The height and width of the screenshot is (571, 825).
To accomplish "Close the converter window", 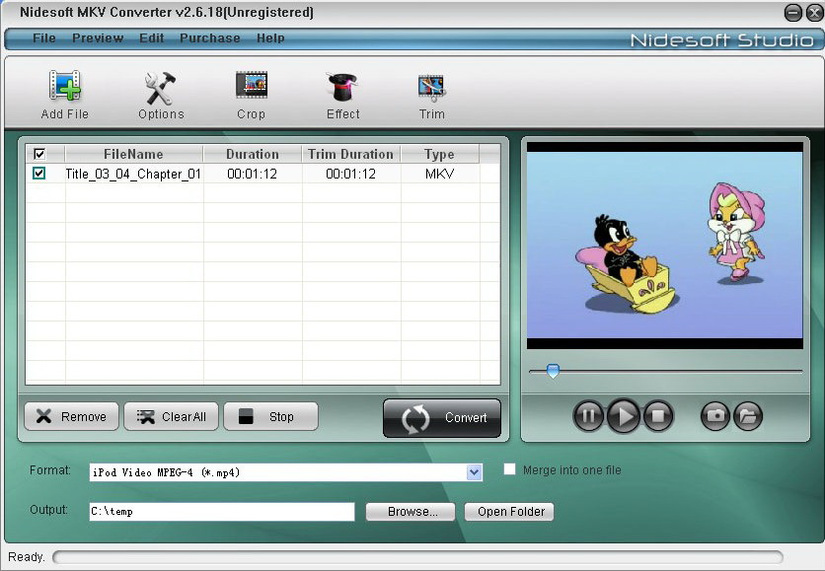I will coord(814,13).
